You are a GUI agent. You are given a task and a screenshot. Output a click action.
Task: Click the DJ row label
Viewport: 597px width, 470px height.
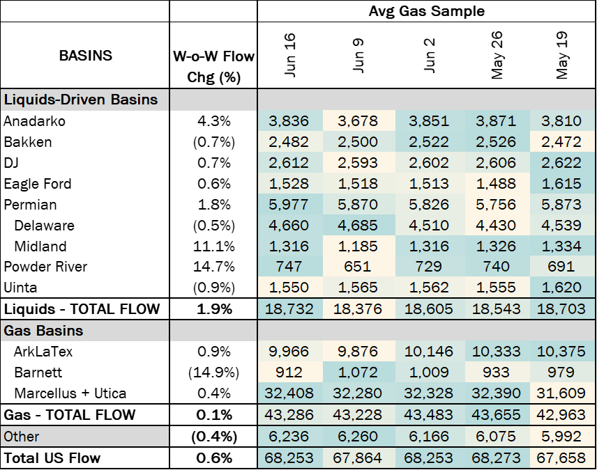[x=11, y=163]
